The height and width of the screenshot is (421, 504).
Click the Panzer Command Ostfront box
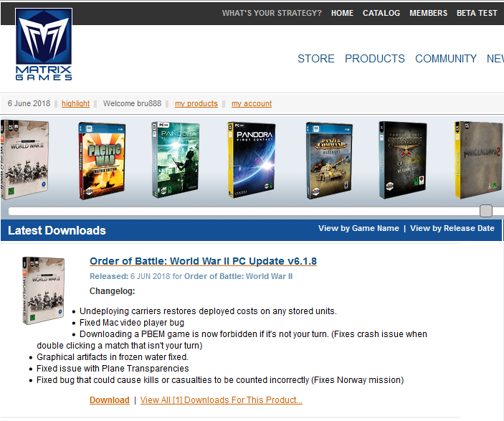pyautogui.click(x=328, y=160)
